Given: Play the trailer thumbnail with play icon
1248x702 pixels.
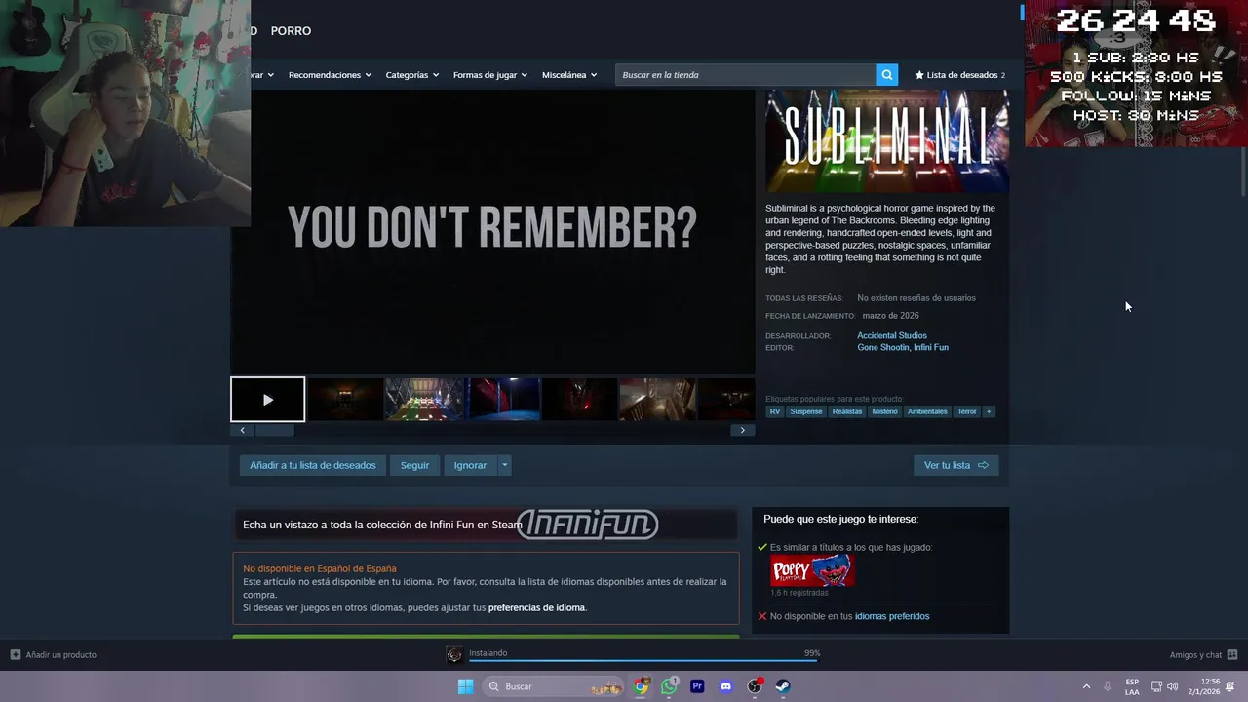Looking at the screenshot, I should point(268,400).
